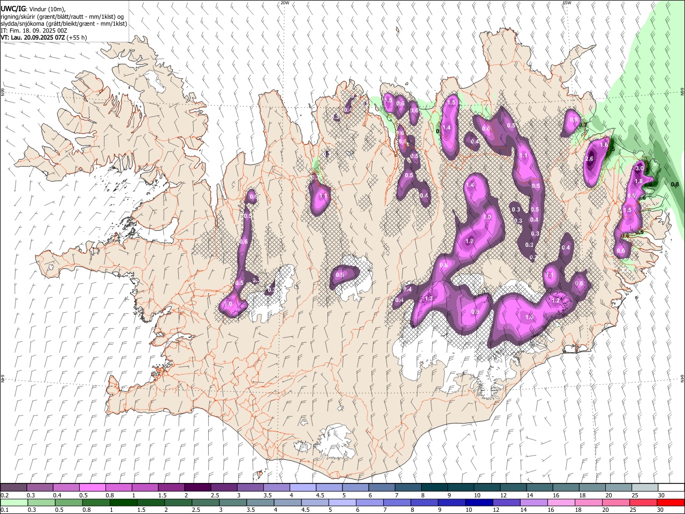Click the black "0.8" rain value offshore east
685x514 pixels.
click(675, 185)
